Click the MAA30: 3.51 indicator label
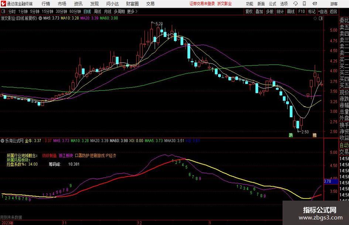This screenshot has height=225, width=349. (174, 141)
